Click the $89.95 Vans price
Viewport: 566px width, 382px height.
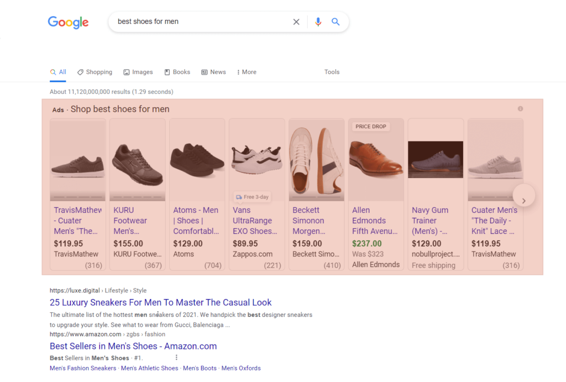[x=245, y=244]
